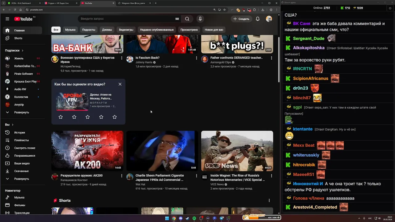Select the Подкасты filter chip
The image size is (395, 222).
[x=89, y=30]
